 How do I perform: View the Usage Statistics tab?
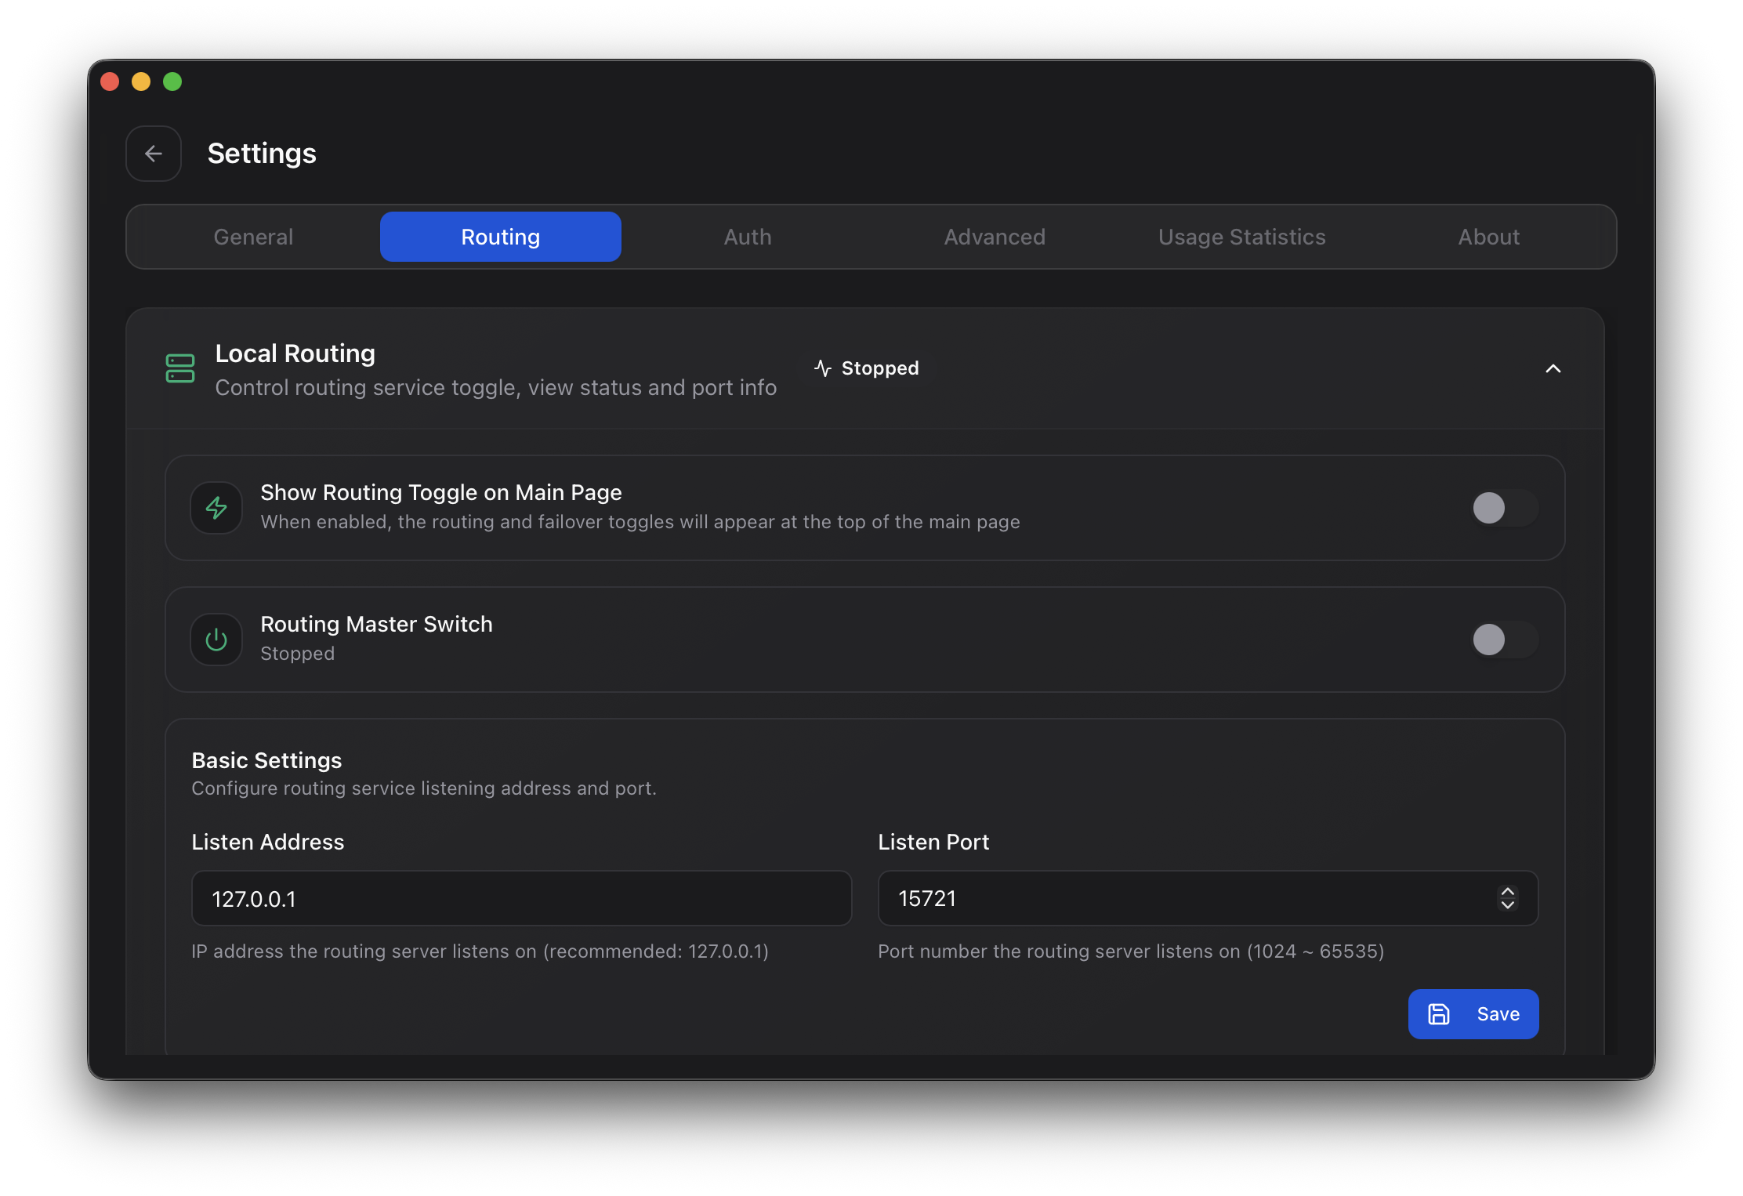tap(1242, 237)
